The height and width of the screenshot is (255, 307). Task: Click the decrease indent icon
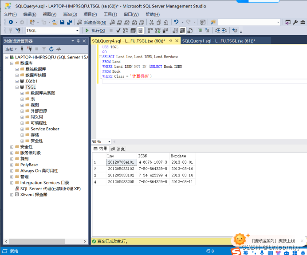pos(217,30)
